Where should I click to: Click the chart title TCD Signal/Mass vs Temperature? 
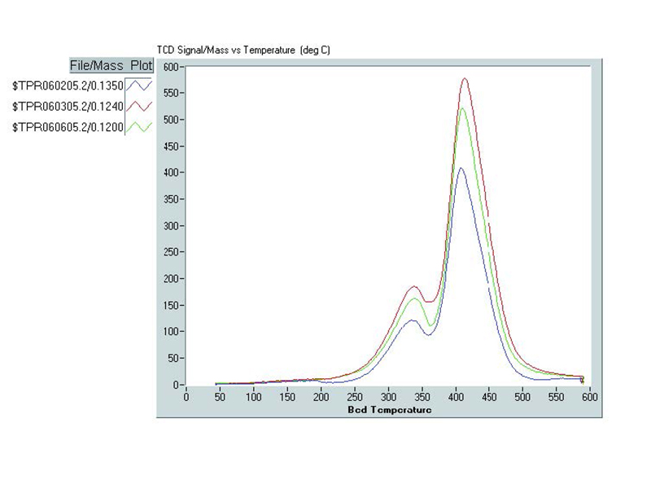242,50
